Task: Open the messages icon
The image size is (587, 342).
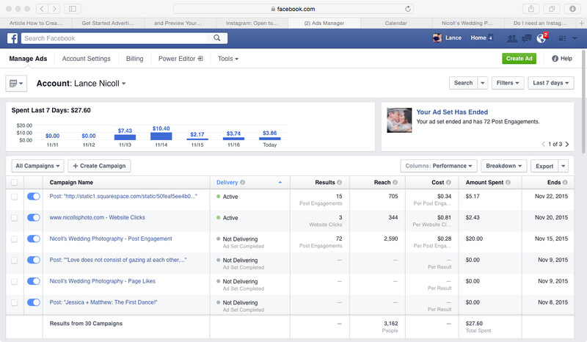Action: tap(527, 38)
